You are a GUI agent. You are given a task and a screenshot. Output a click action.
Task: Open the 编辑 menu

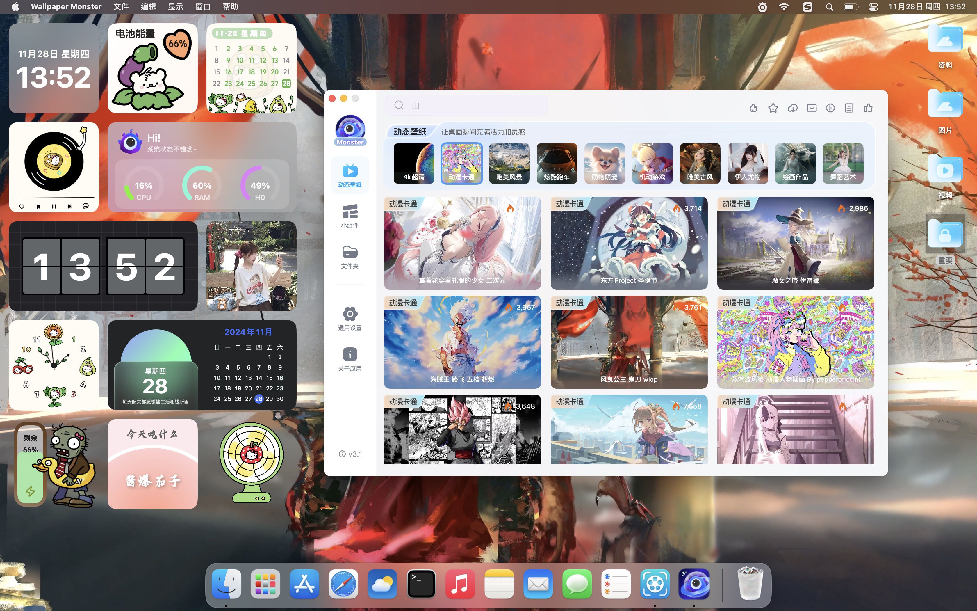[x=148, y=6]
